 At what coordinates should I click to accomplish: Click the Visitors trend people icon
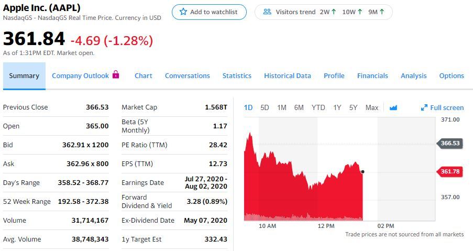click(267, 12)
